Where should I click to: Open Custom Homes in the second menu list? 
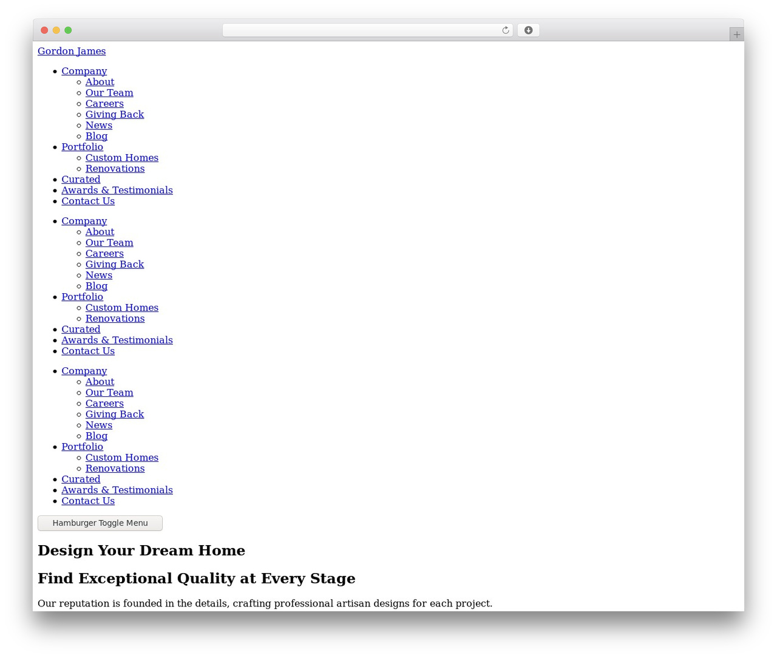click(122, 308)
